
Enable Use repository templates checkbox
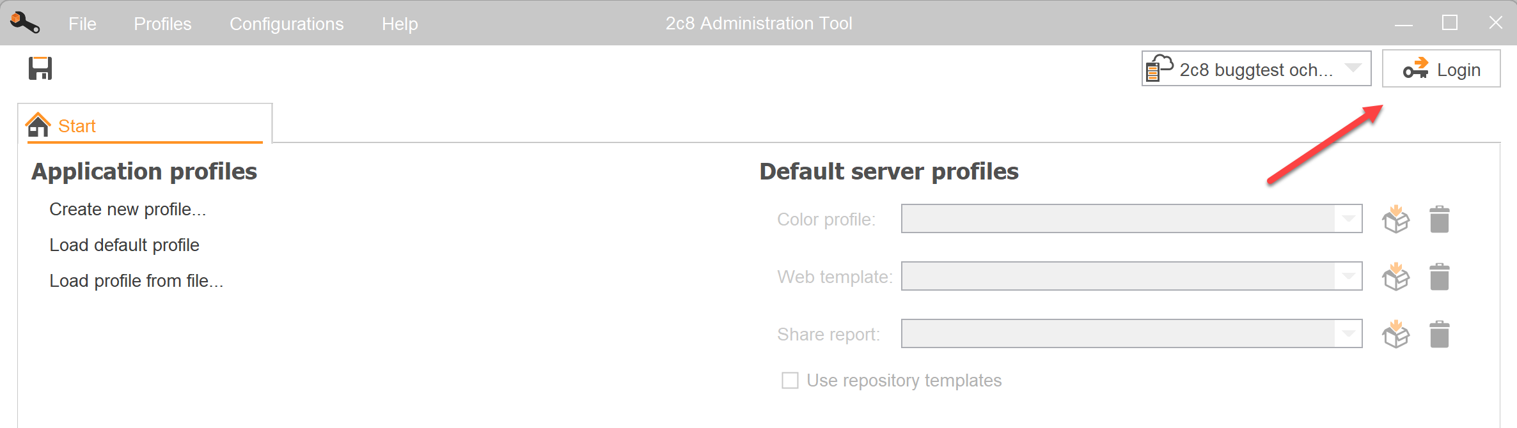click(x=790, y=381)
